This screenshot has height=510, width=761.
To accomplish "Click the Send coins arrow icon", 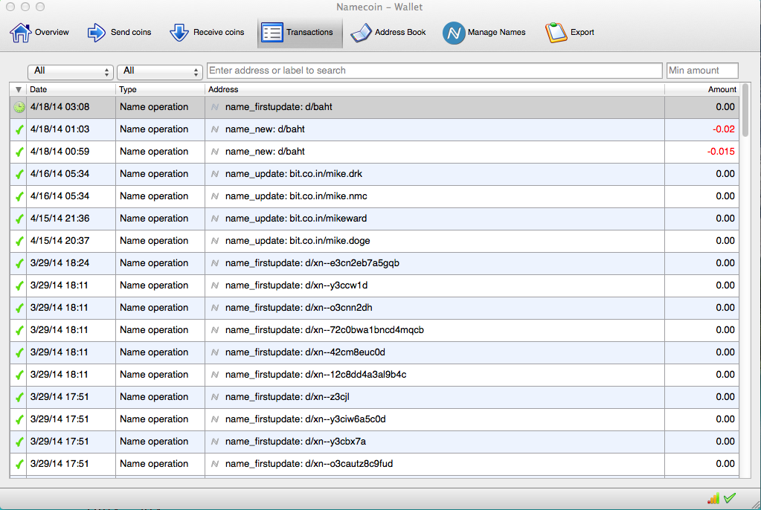I will pos(96,33).
